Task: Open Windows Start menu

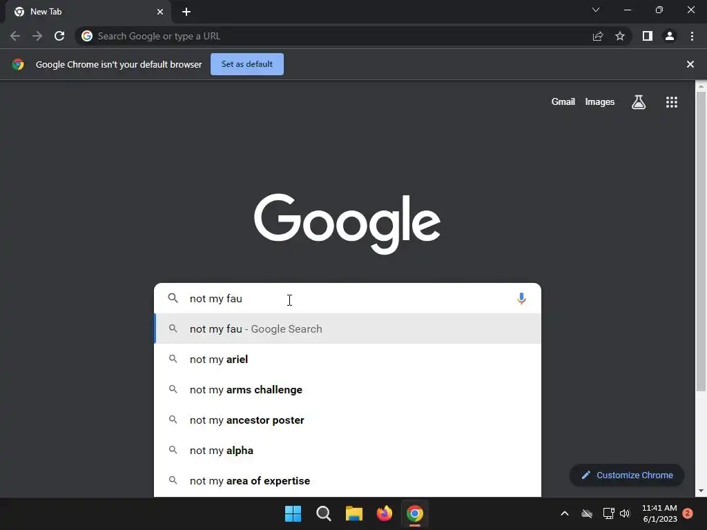Action: [x=293, y=513]
